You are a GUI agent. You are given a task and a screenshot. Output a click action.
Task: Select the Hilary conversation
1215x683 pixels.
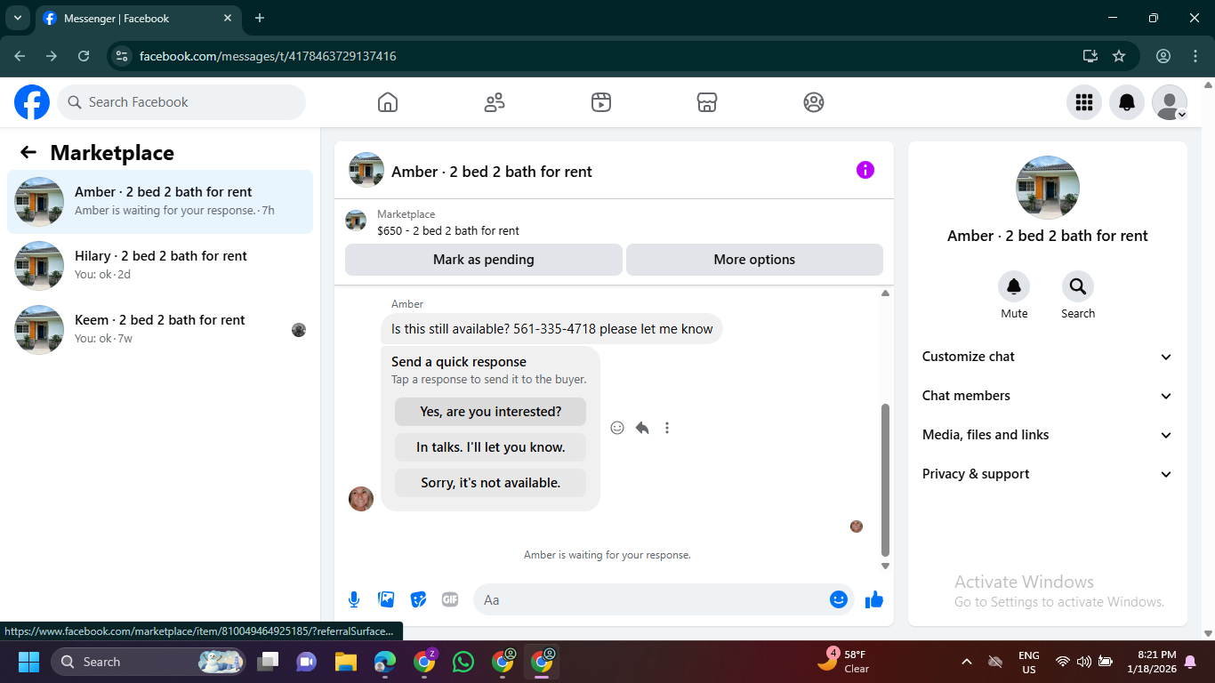click(x=160, y=266)
